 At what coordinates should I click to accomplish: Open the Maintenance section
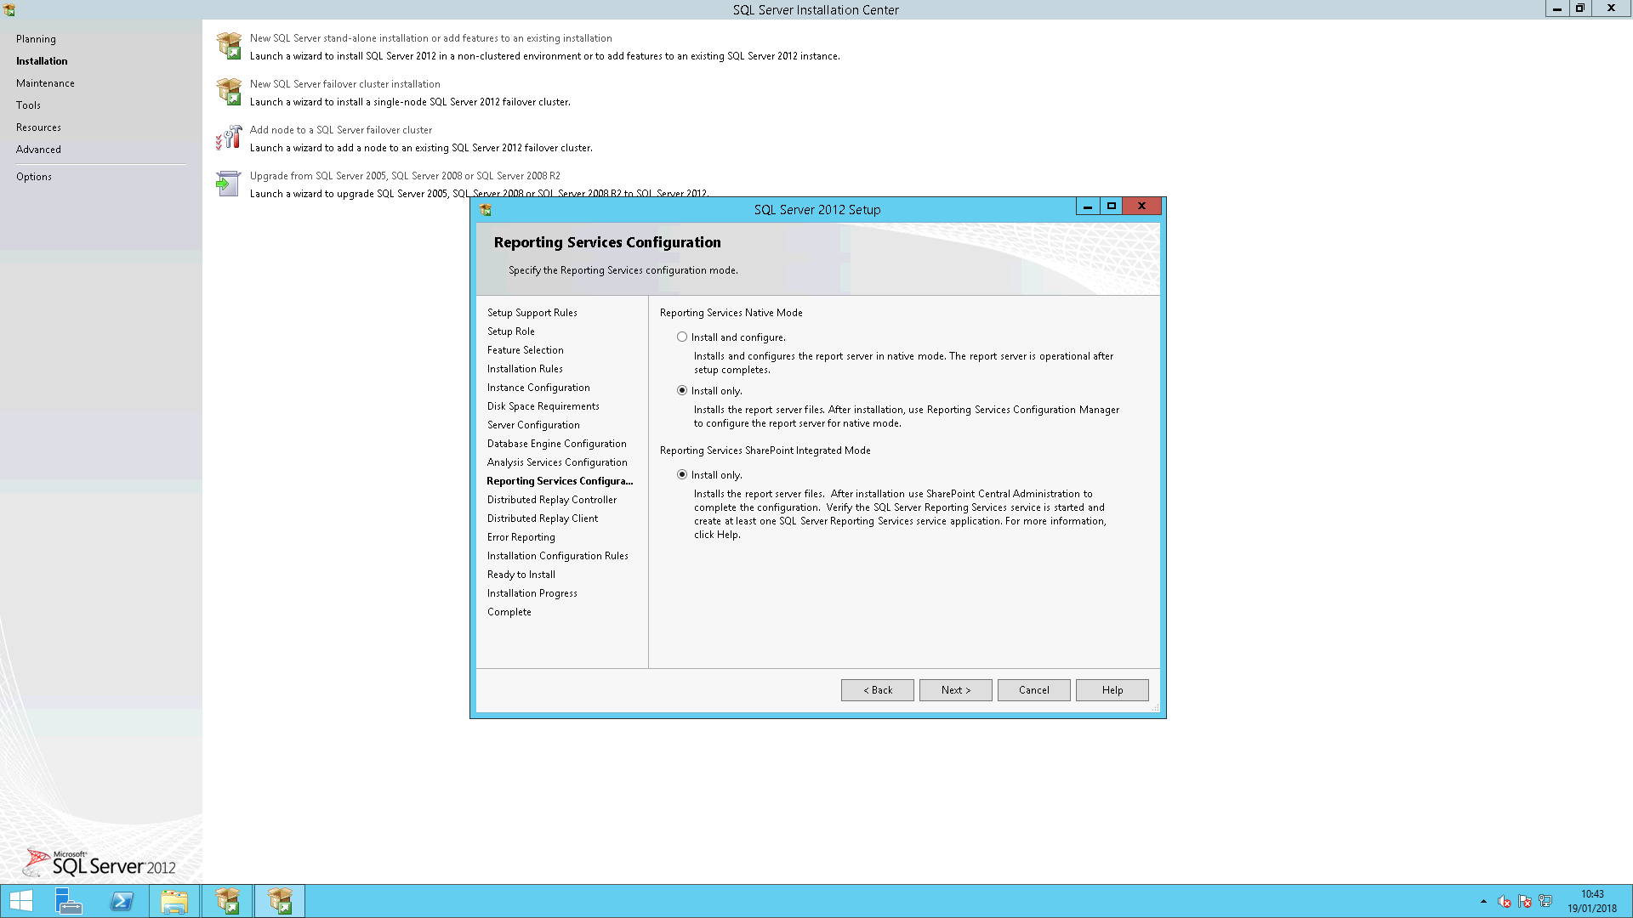pos(45,83)
